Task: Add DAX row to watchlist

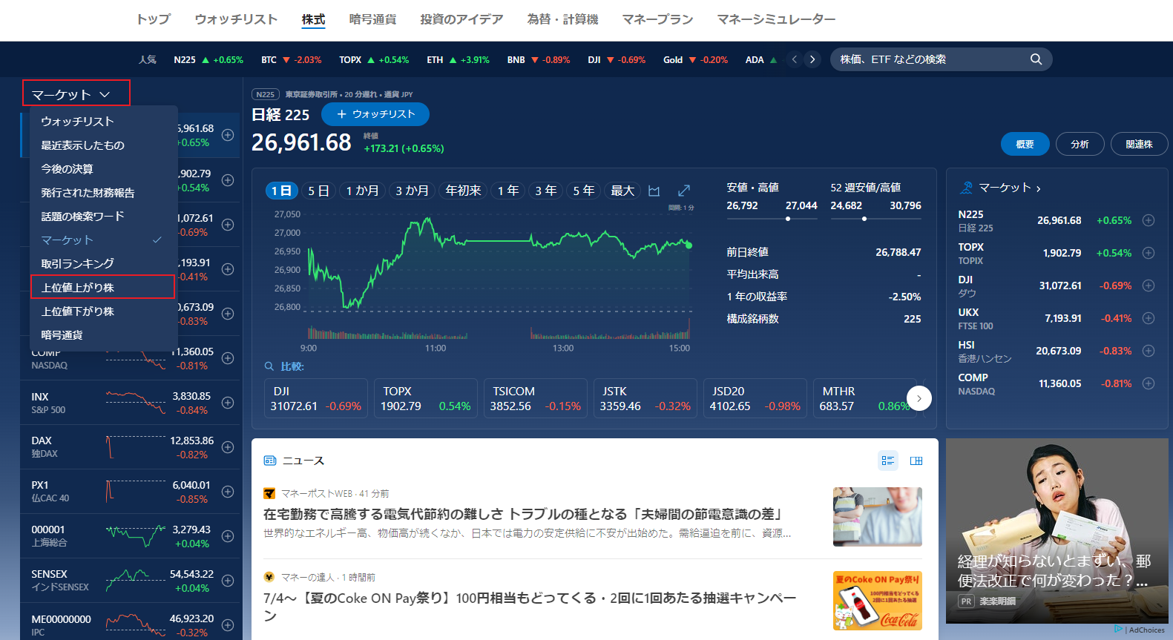Action: 228,447
